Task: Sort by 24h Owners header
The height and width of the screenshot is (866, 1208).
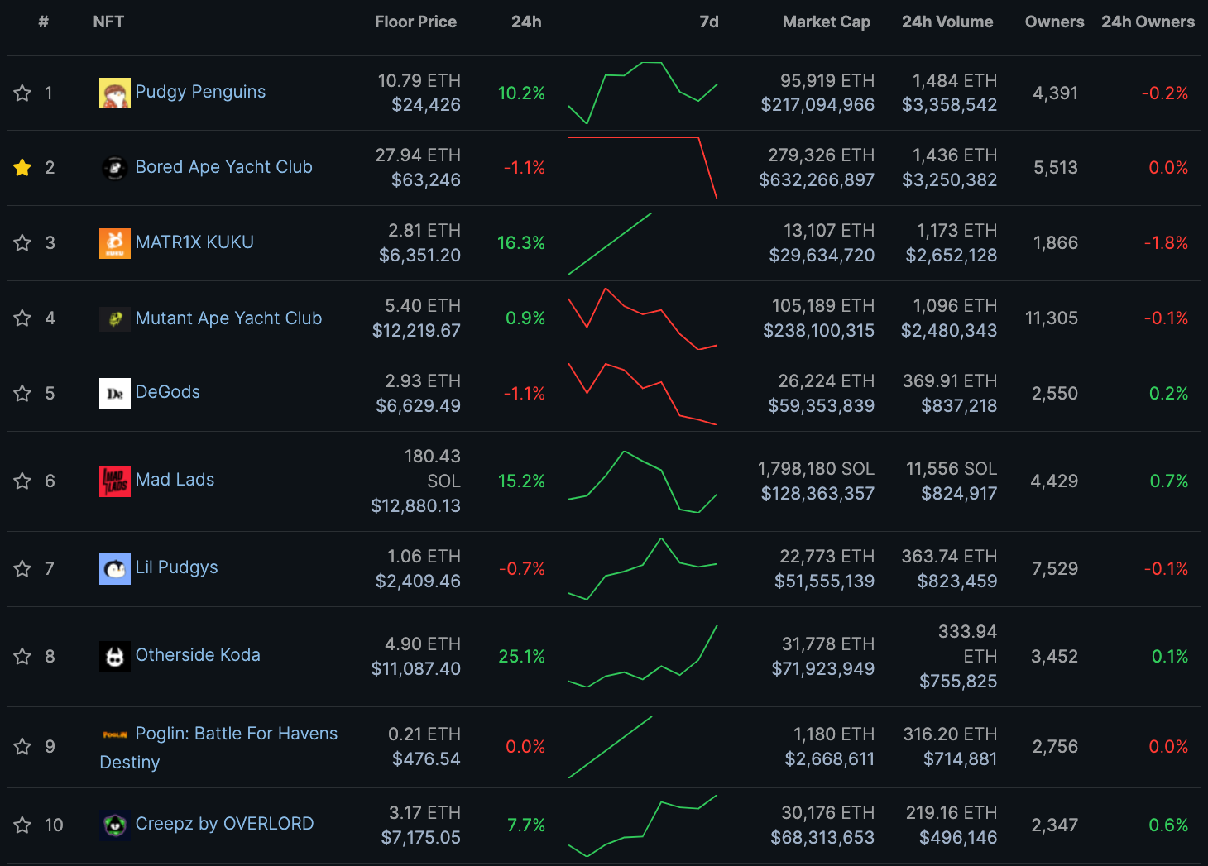Action: point(1148,22)
